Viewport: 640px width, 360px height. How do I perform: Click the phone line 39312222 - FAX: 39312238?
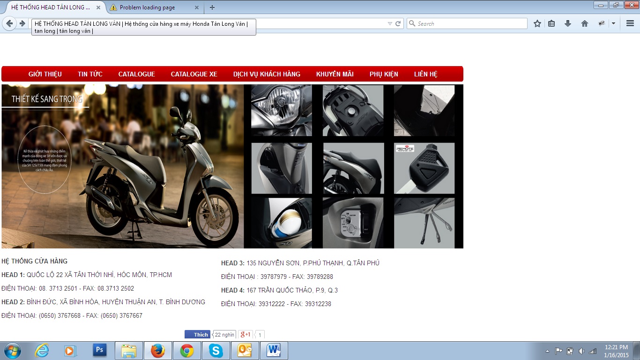(x=276, y=304)
